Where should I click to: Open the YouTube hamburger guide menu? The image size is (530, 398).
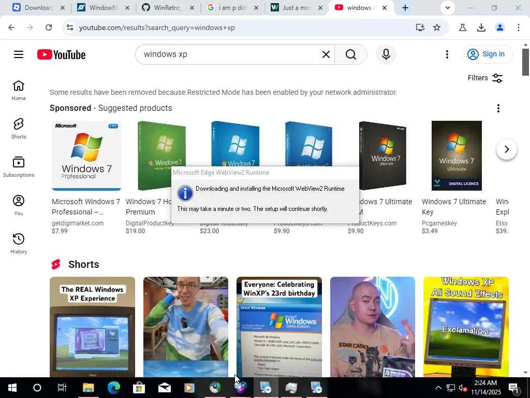pyautogui.click(x=19, y=54)
